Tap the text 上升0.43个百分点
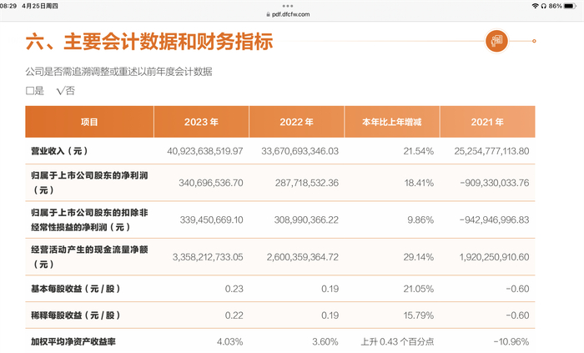The height and width of the screenshot is (353, 584). [397, 341]
